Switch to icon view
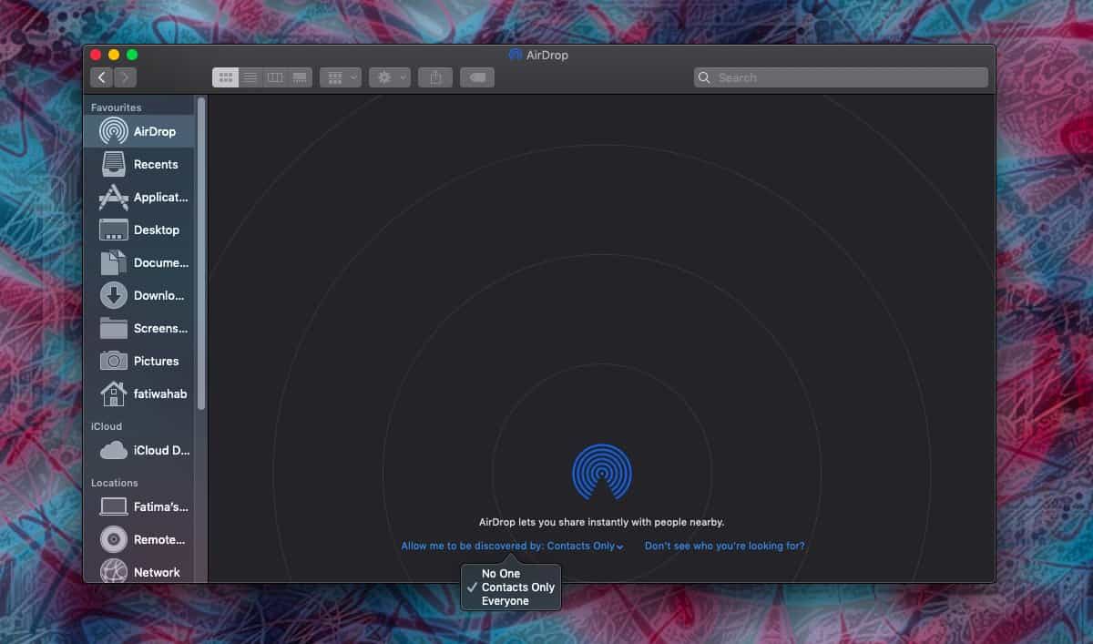Viewport: 1093px width, 644px height. click(x=225, y=77)
